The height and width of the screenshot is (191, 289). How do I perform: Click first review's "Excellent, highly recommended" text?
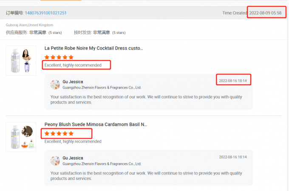(x=73, y=65)
